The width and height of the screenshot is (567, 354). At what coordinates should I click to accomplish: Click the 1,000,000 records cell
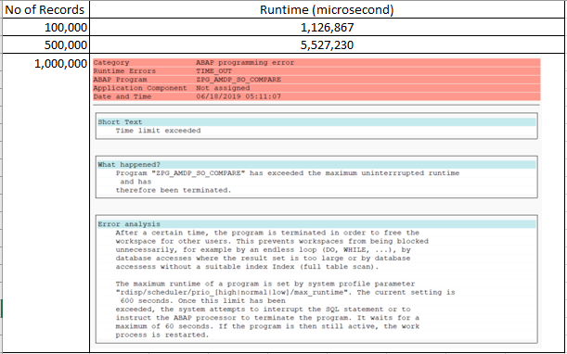[x=45, y=203]
